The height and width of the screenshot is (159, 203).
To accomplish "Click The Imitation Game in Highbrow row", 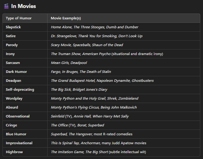I will click(67, 152).
